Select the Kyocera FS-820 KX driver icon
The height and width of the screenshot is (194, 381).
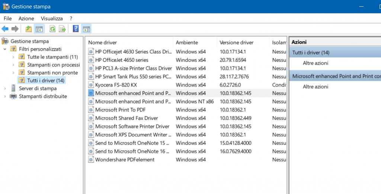click(91, 85)
